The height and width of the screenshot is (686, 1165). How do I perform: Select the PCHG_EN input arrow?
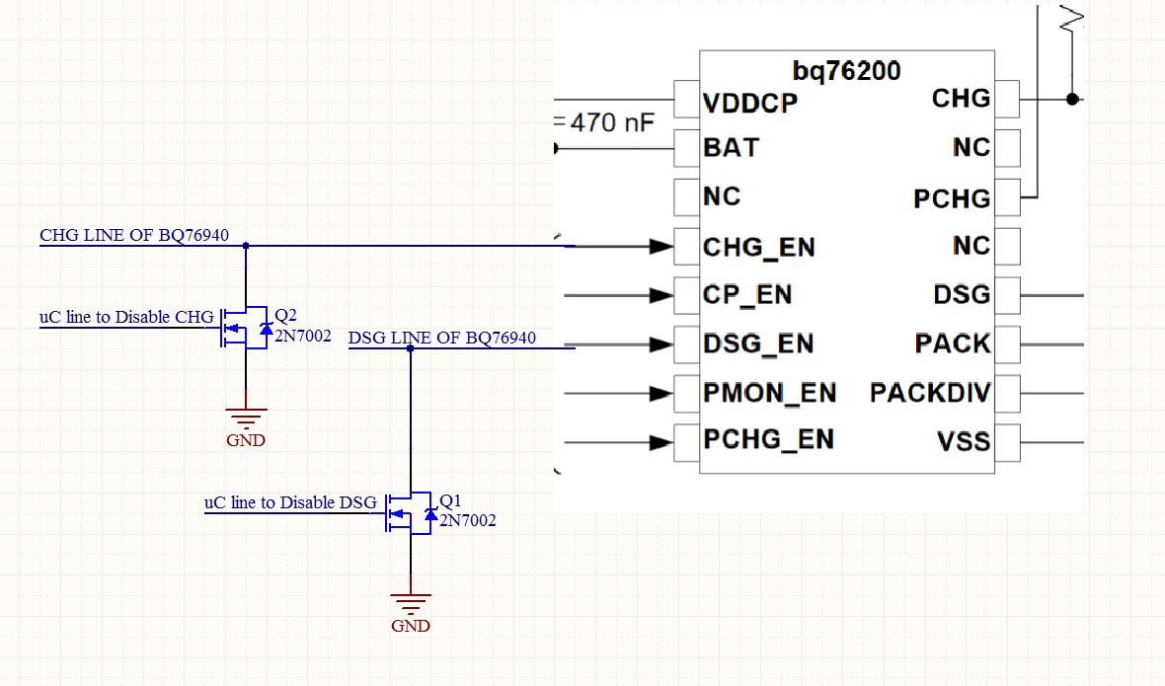[x=660, y=442]
